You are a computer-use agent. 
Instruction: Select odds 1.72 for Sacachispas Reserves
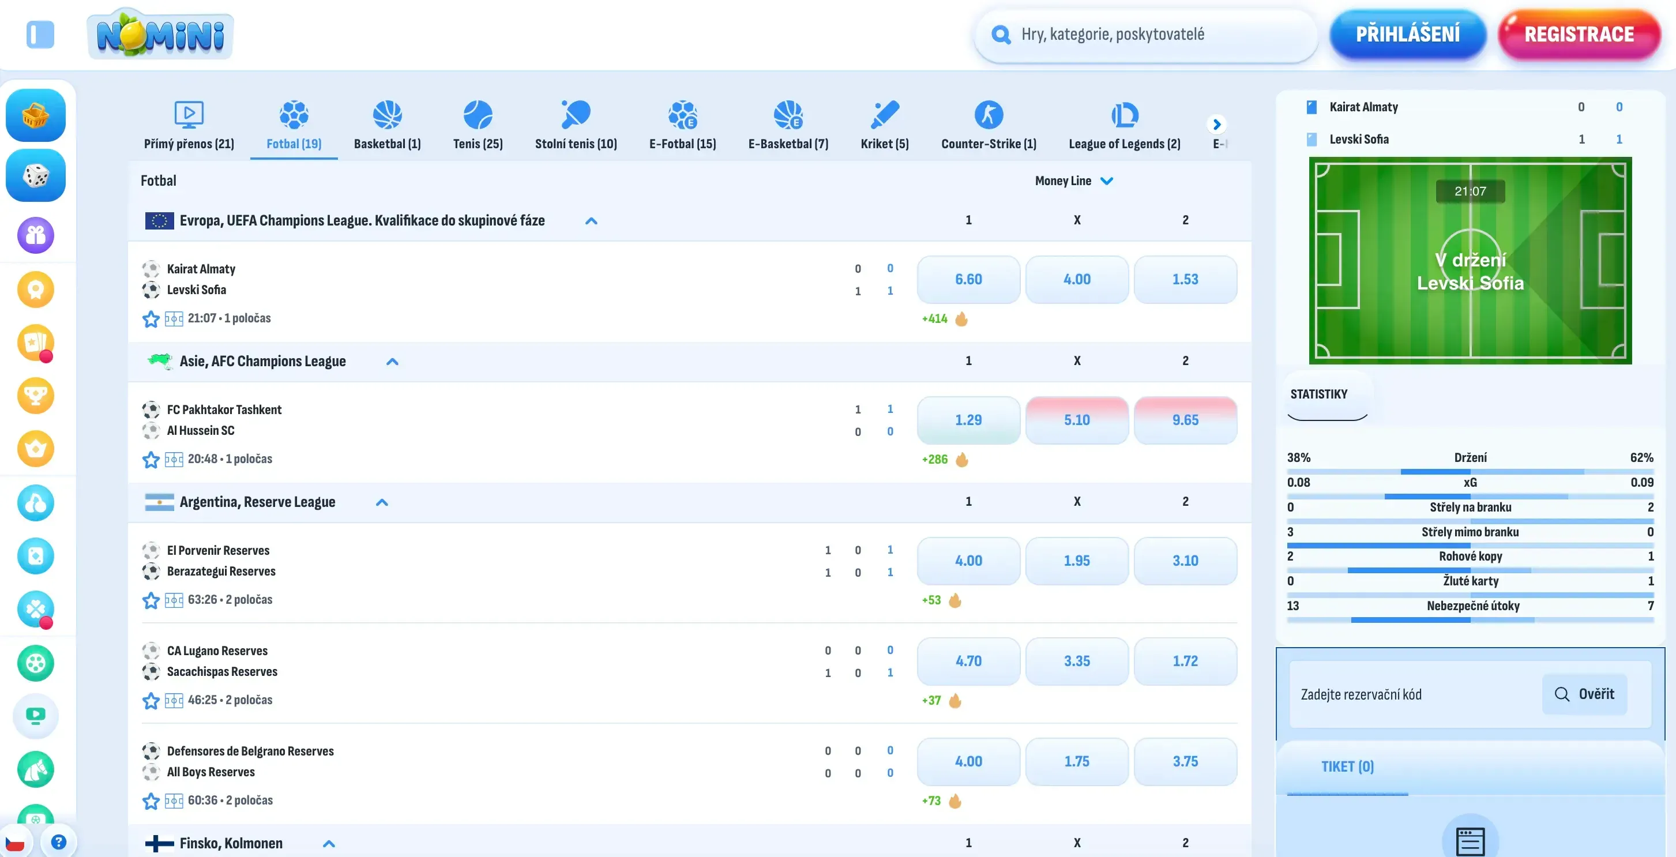(1185, 660)
